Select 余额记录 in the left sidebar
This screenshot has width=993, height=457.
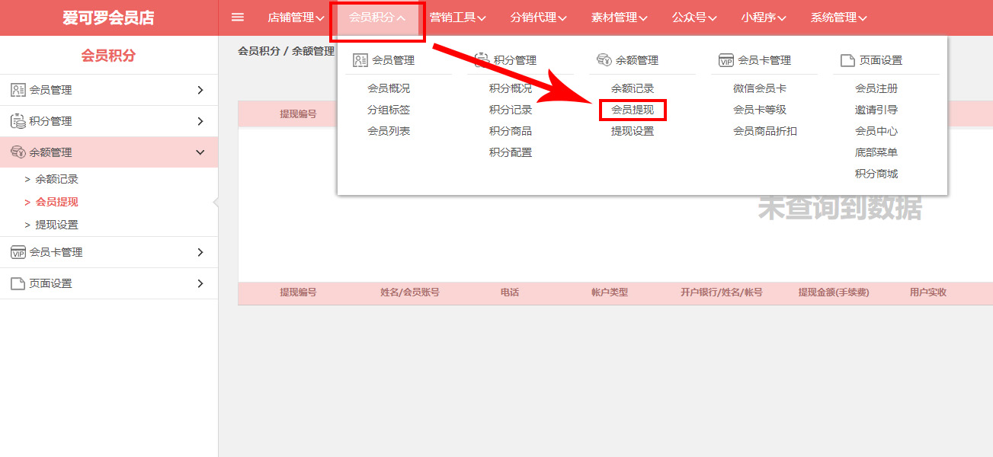56,179
